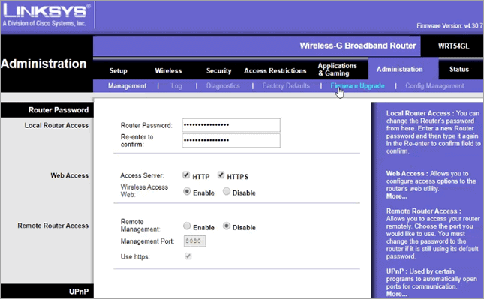Viewport: 484px width, 299px height.
Task: Open the Wireless tab
Action: (x=168, y=70)
